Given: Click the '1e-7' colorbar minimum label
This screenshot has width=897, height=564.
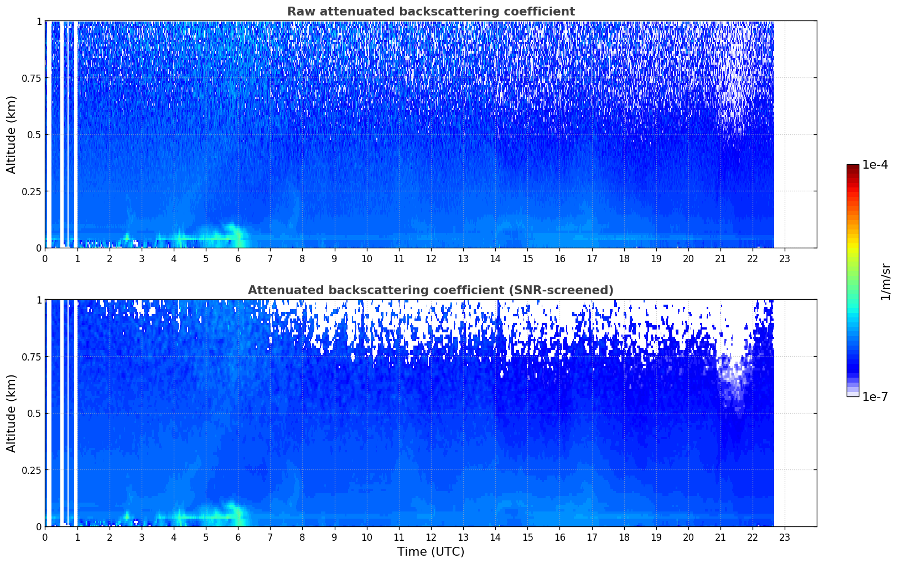Looking at the screenshot, I should [x=875, y=397].
